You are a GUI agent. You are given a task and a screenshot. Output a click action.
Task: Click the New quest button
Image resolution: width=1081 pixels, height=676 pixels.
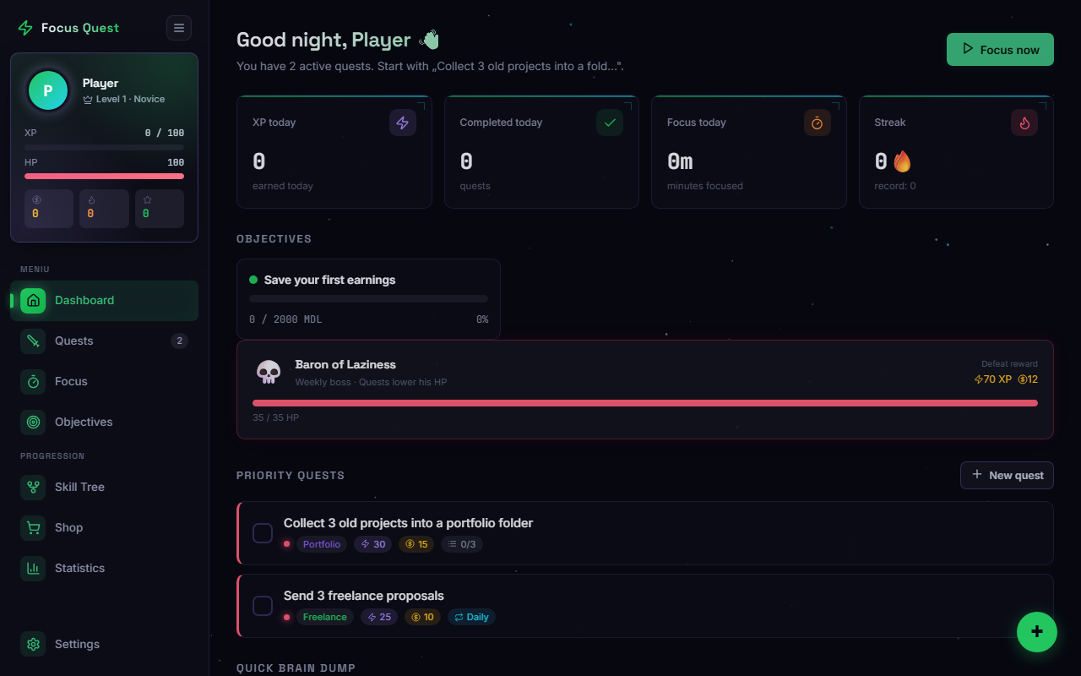point(1007,475)
